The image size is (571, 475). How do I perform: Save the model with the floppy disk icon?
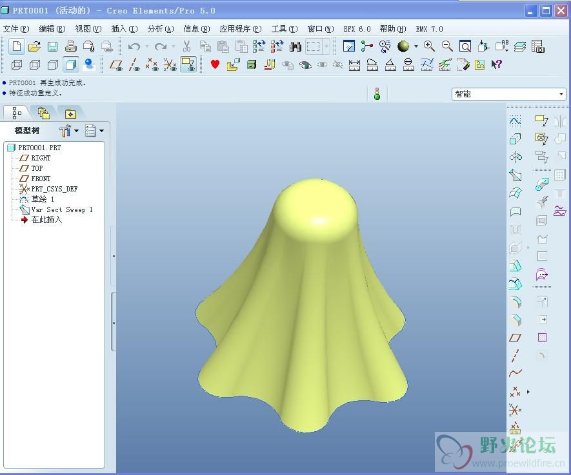pos(52,46)
